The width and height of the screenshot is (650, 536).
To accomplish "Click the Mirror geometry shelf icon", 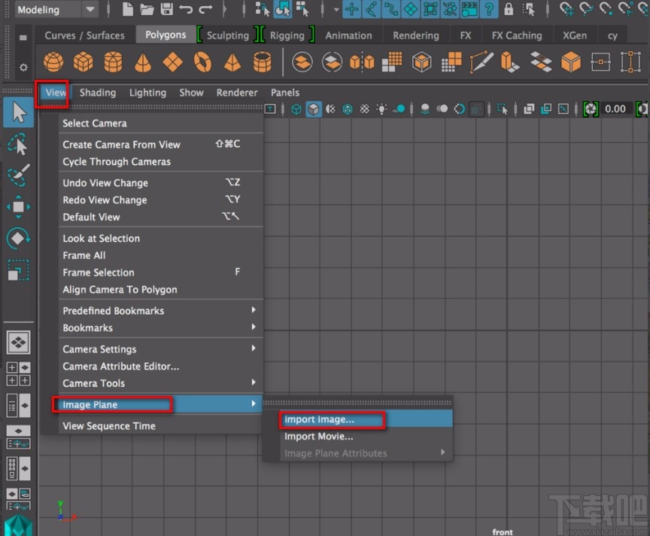I will click(362, 62).
